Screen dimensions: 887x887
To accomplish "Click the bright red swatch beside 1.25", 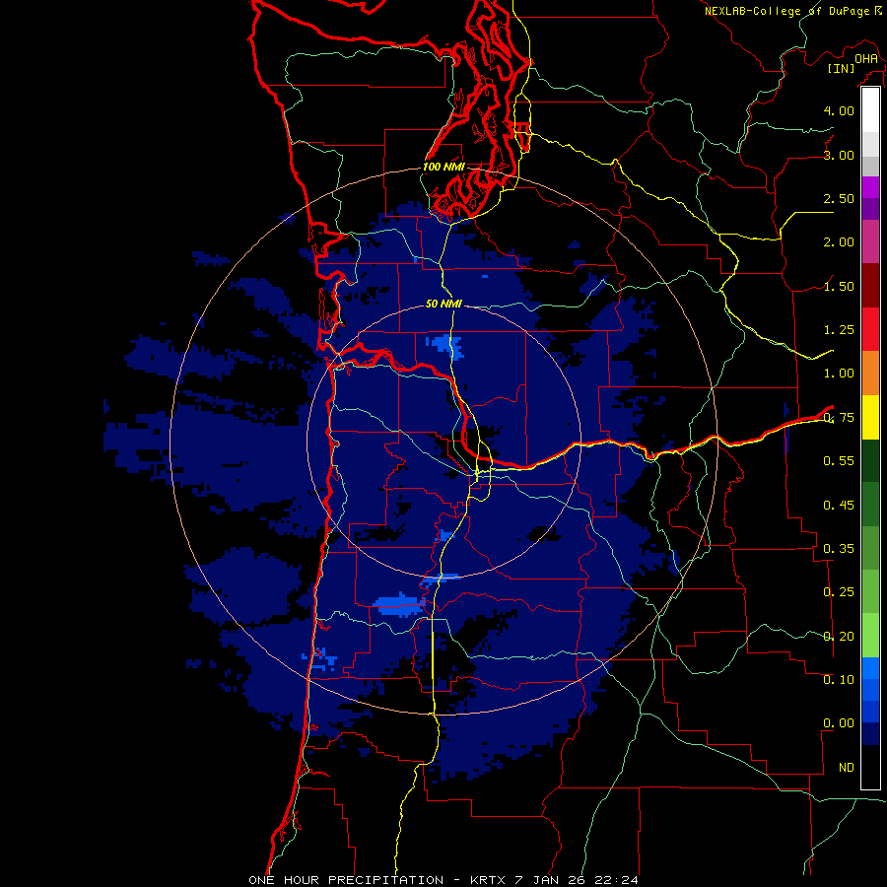I will click(x=870, y=329).
